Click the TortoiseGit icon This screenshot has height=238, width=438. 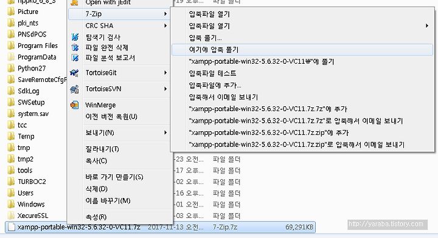(74, 73)
